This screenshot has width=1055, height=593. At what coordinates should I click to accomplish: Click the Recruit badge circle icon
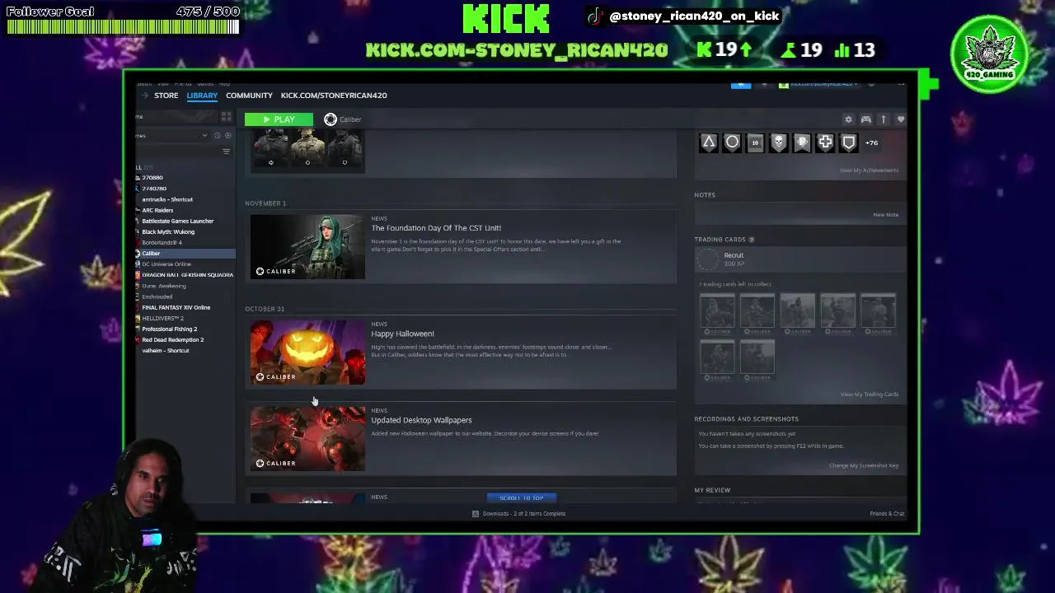708,259
